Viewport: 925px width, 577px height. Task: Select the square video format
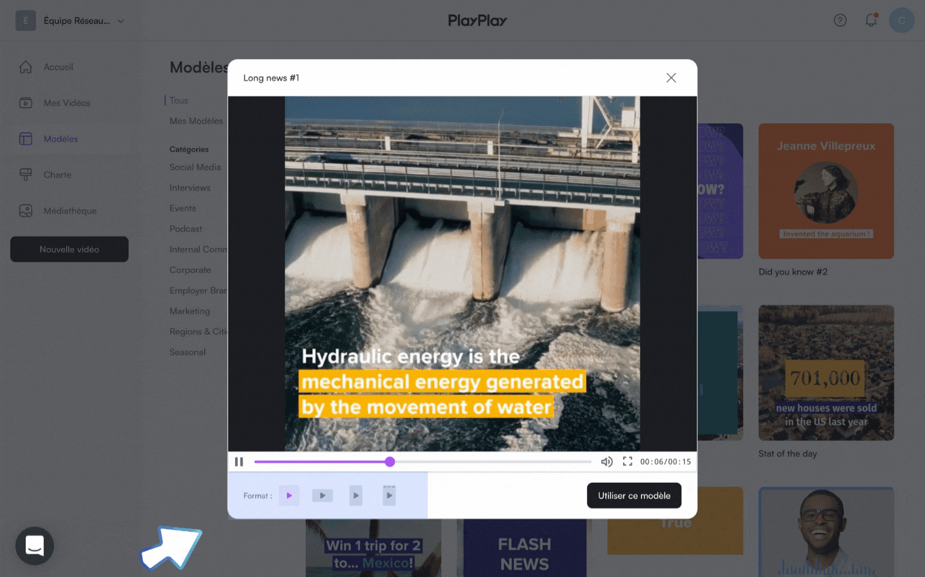[289, 496]
